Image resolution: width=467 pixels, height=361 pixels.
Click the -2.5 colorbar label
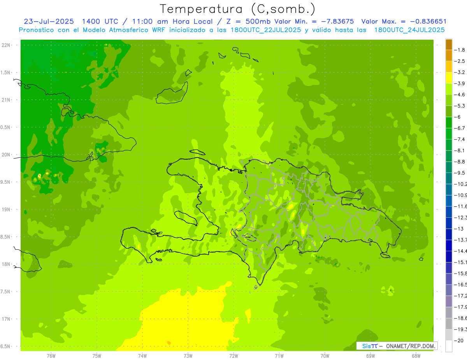[460, 61]
